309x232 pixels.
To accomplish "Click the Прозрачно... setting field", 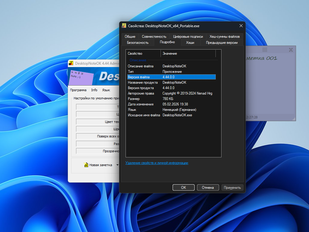I will 97,151.
